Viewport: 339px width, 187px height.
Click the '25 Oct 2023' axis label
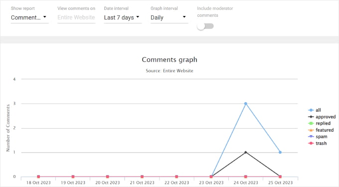click(280, 183)
